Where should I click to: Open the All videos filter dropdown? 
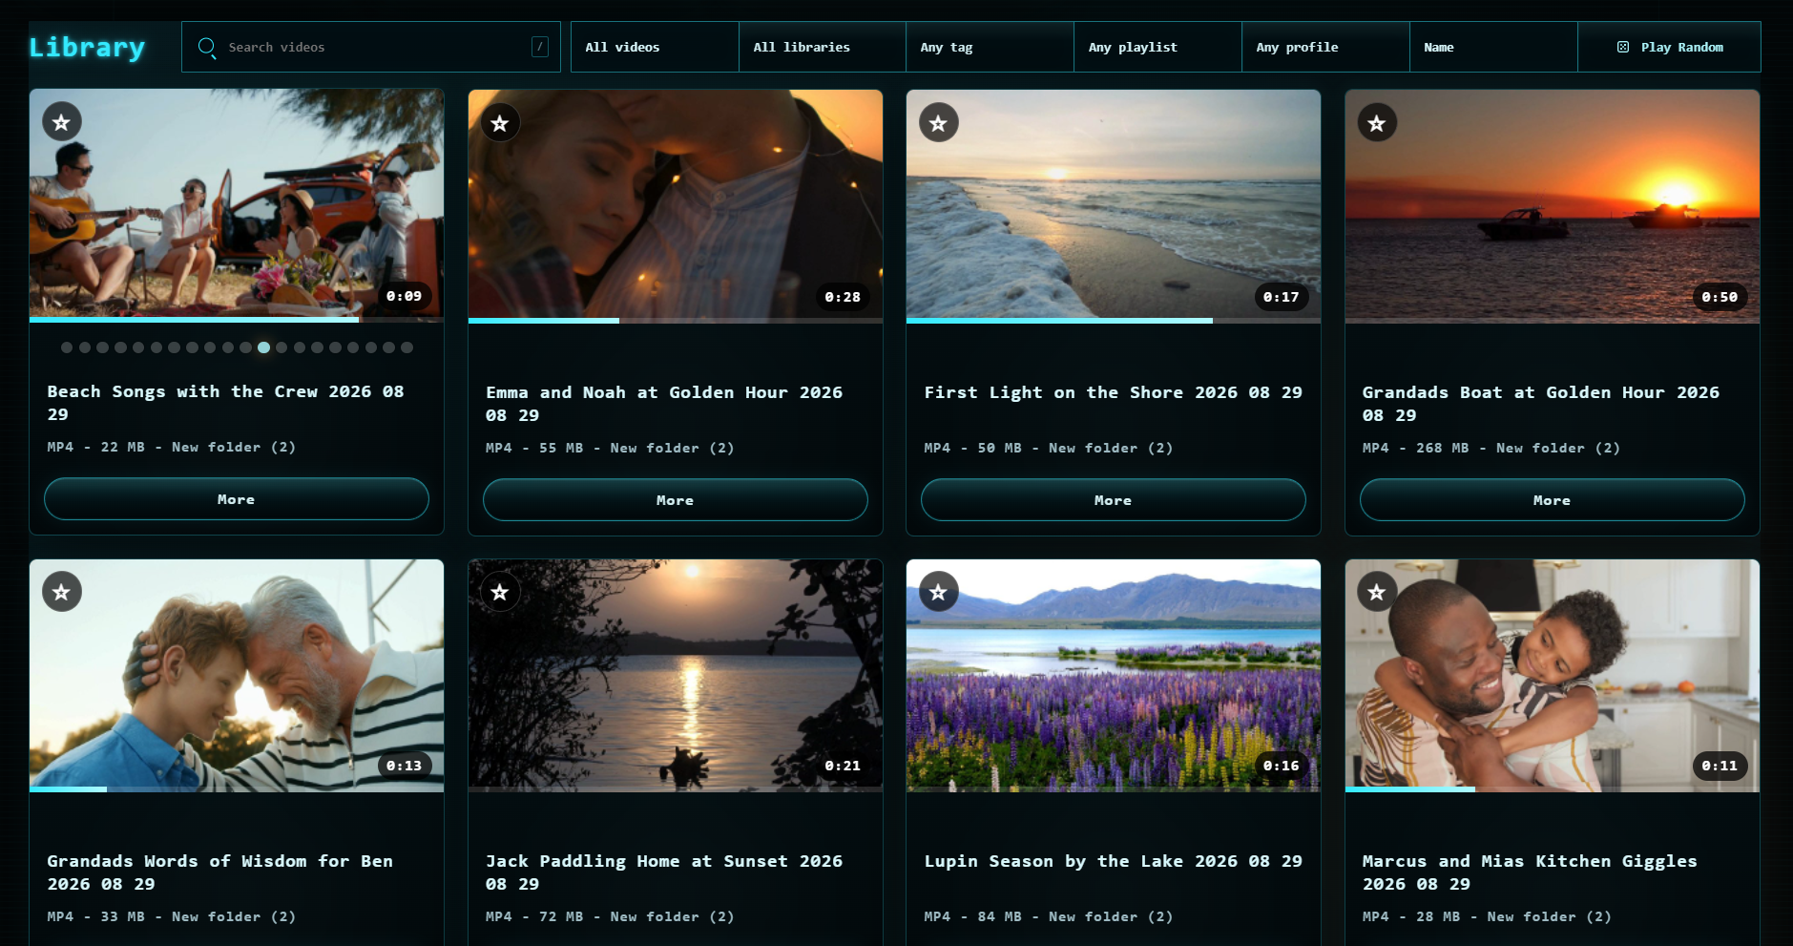(x=655, y=47)
